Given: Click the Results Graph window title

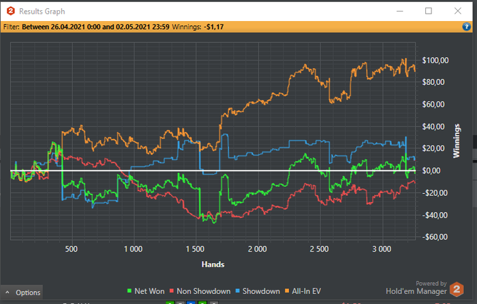Looking at the screenshot, I should click(42, 12).
